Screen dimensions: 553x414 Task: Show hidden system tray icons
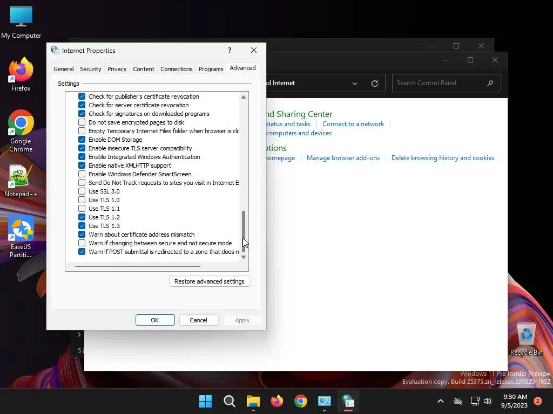point(441,401)
